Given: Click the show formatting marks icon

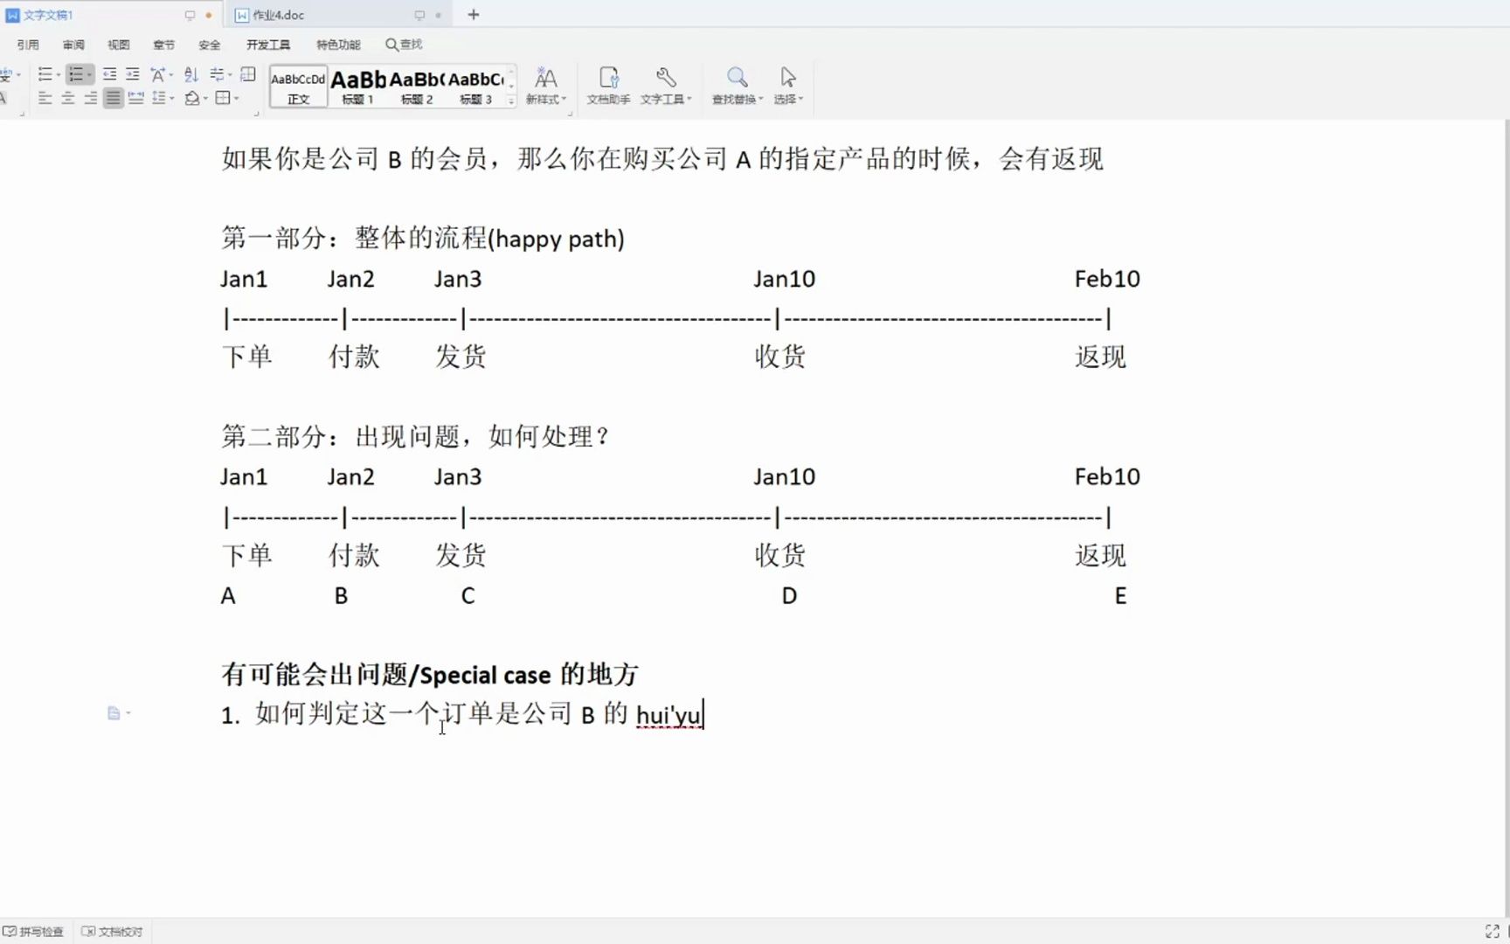Looking at the screenshot, I should pyautogui.click(x=248, y=75).
